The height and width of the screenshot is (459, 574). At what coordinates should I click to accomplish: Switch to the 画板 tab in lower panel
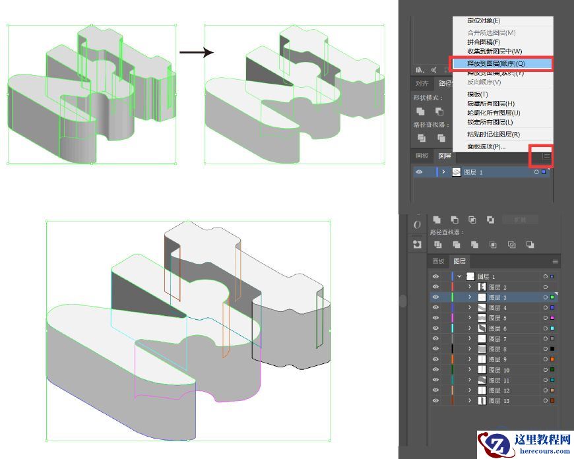[x=439, y=262]
